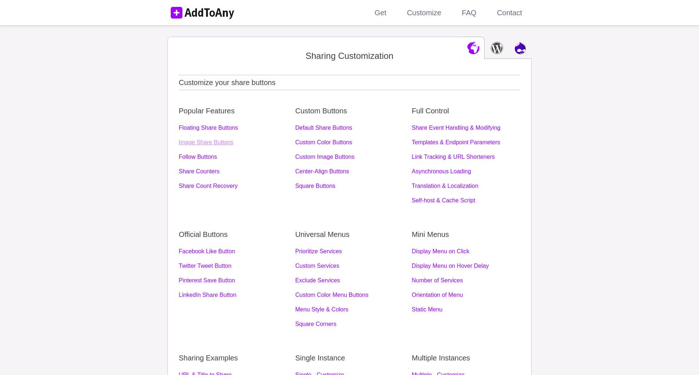Open Link Tracking & URL Shorteners
This screenshot has height=375, width=699.
tap(453, 157)
